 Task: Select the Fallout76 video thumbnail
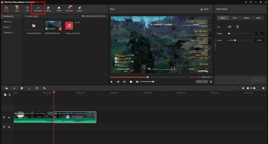click(53, 26)
